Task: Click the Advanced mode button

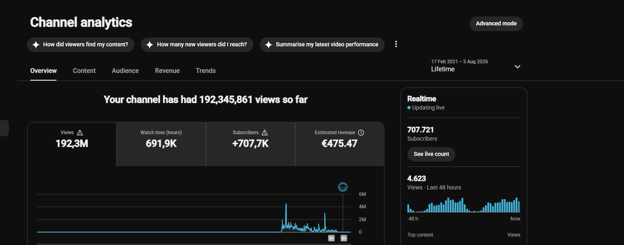Action: click(x=496, y=23)
